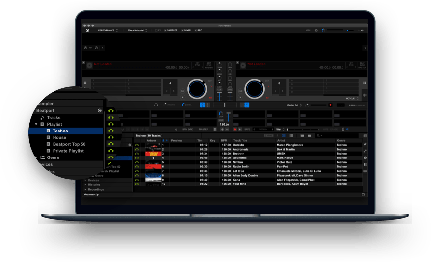Click the settings gear icon in top bar
Viewport: 431px width, 262px height.
pos(316,30)
